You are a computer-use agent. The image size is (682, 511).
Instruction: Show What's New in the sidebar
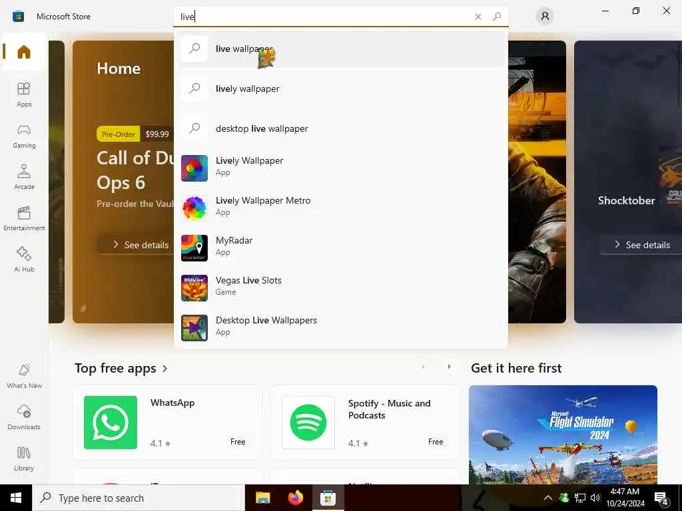coord(24,376)
